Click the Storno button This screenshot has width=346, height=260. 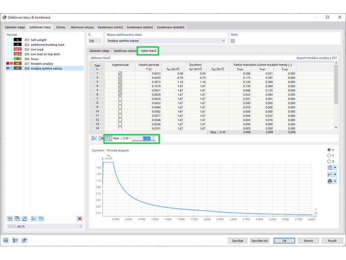(308, 240)
